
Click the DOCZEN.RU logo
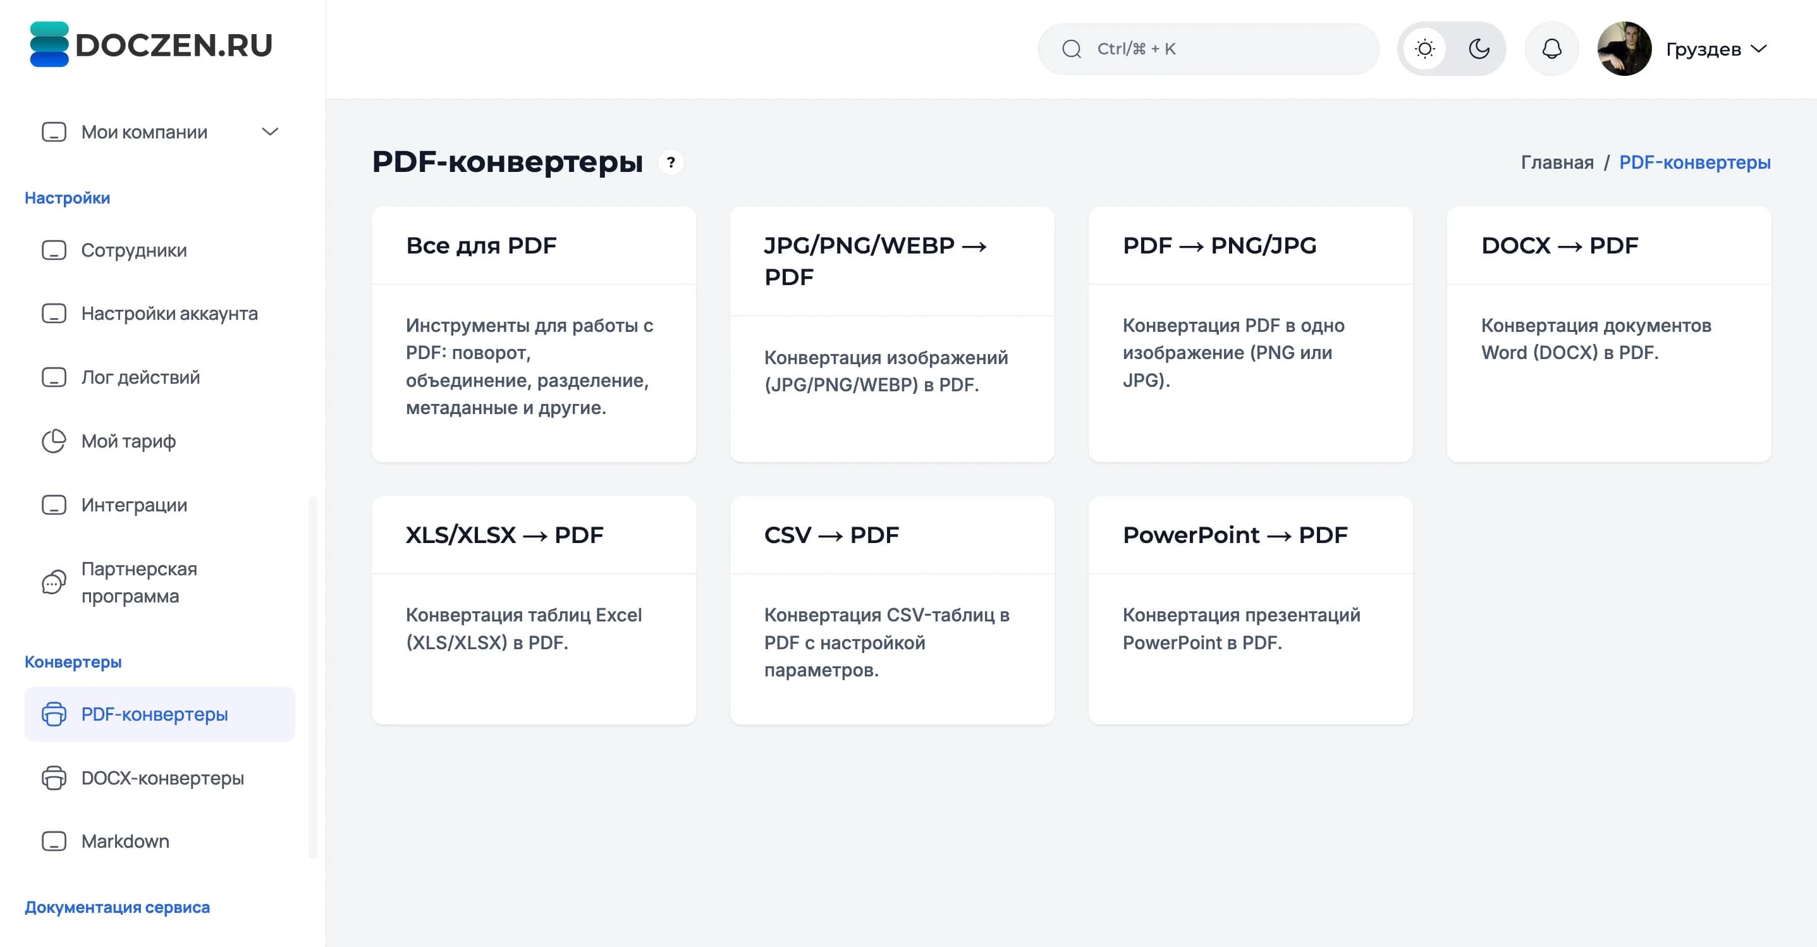coord(151,44)
